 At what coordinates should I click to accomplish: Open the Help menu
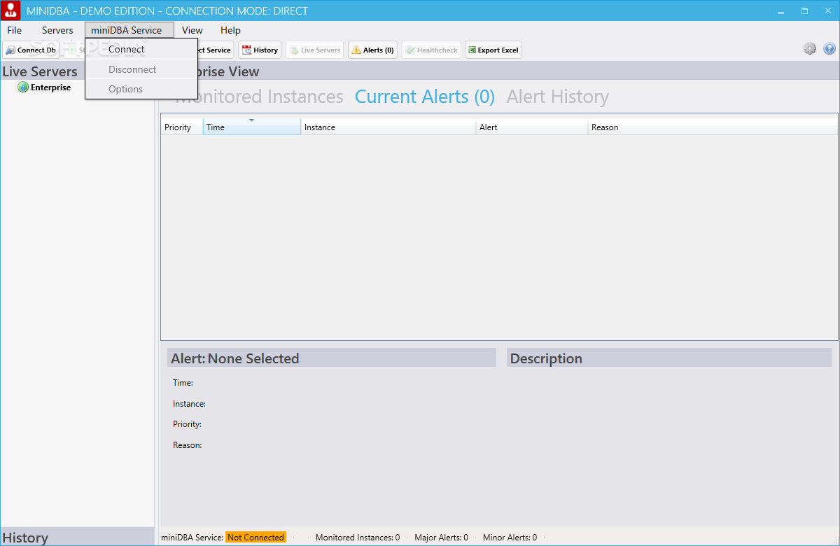pyautogui.click(x=230, y=30)
